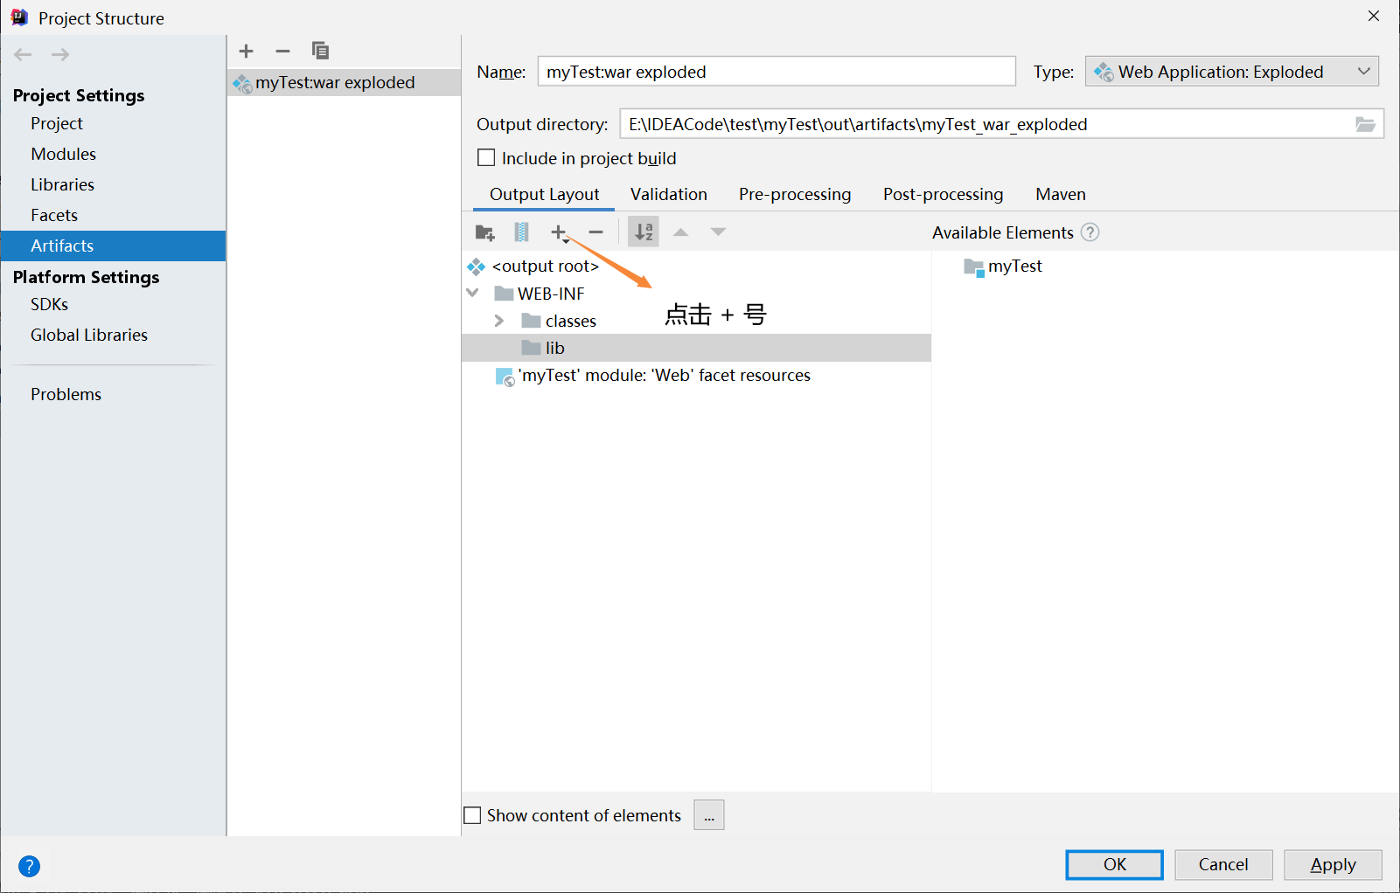Switch to the Maven tab

click(x=1061, y=194)
